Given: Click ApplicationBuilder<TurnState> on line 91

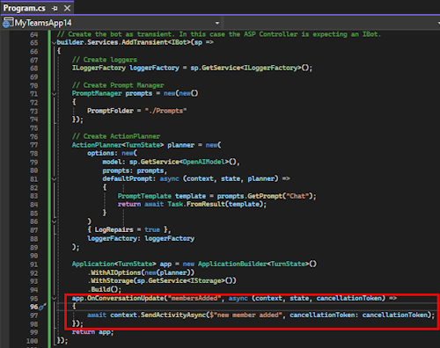Looking at the screenshot, I should pos(253,264).
